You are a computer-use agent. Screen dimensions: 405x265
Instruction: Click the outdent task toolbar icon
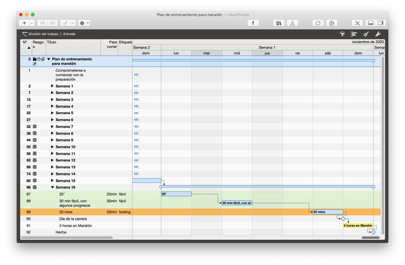[52, 23]
